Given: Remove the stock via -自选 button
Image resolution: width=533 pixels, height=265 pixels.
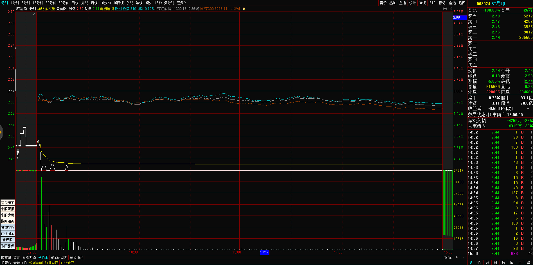Looking at the screenshot, I should 452,3.
